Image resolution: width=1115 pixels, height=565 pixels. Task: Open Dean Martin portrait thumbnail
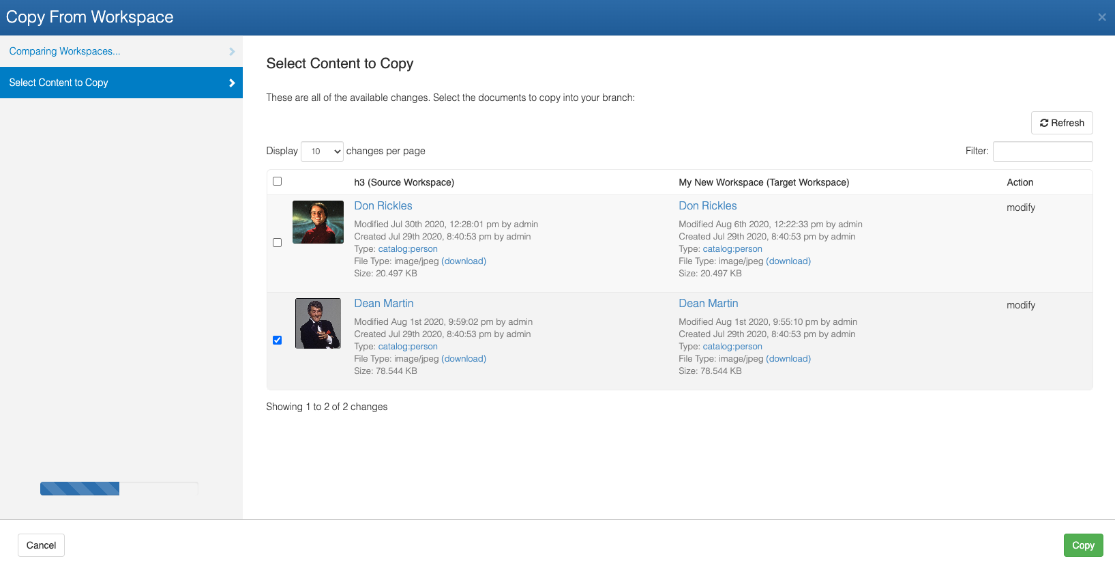[x=318, y=323]
